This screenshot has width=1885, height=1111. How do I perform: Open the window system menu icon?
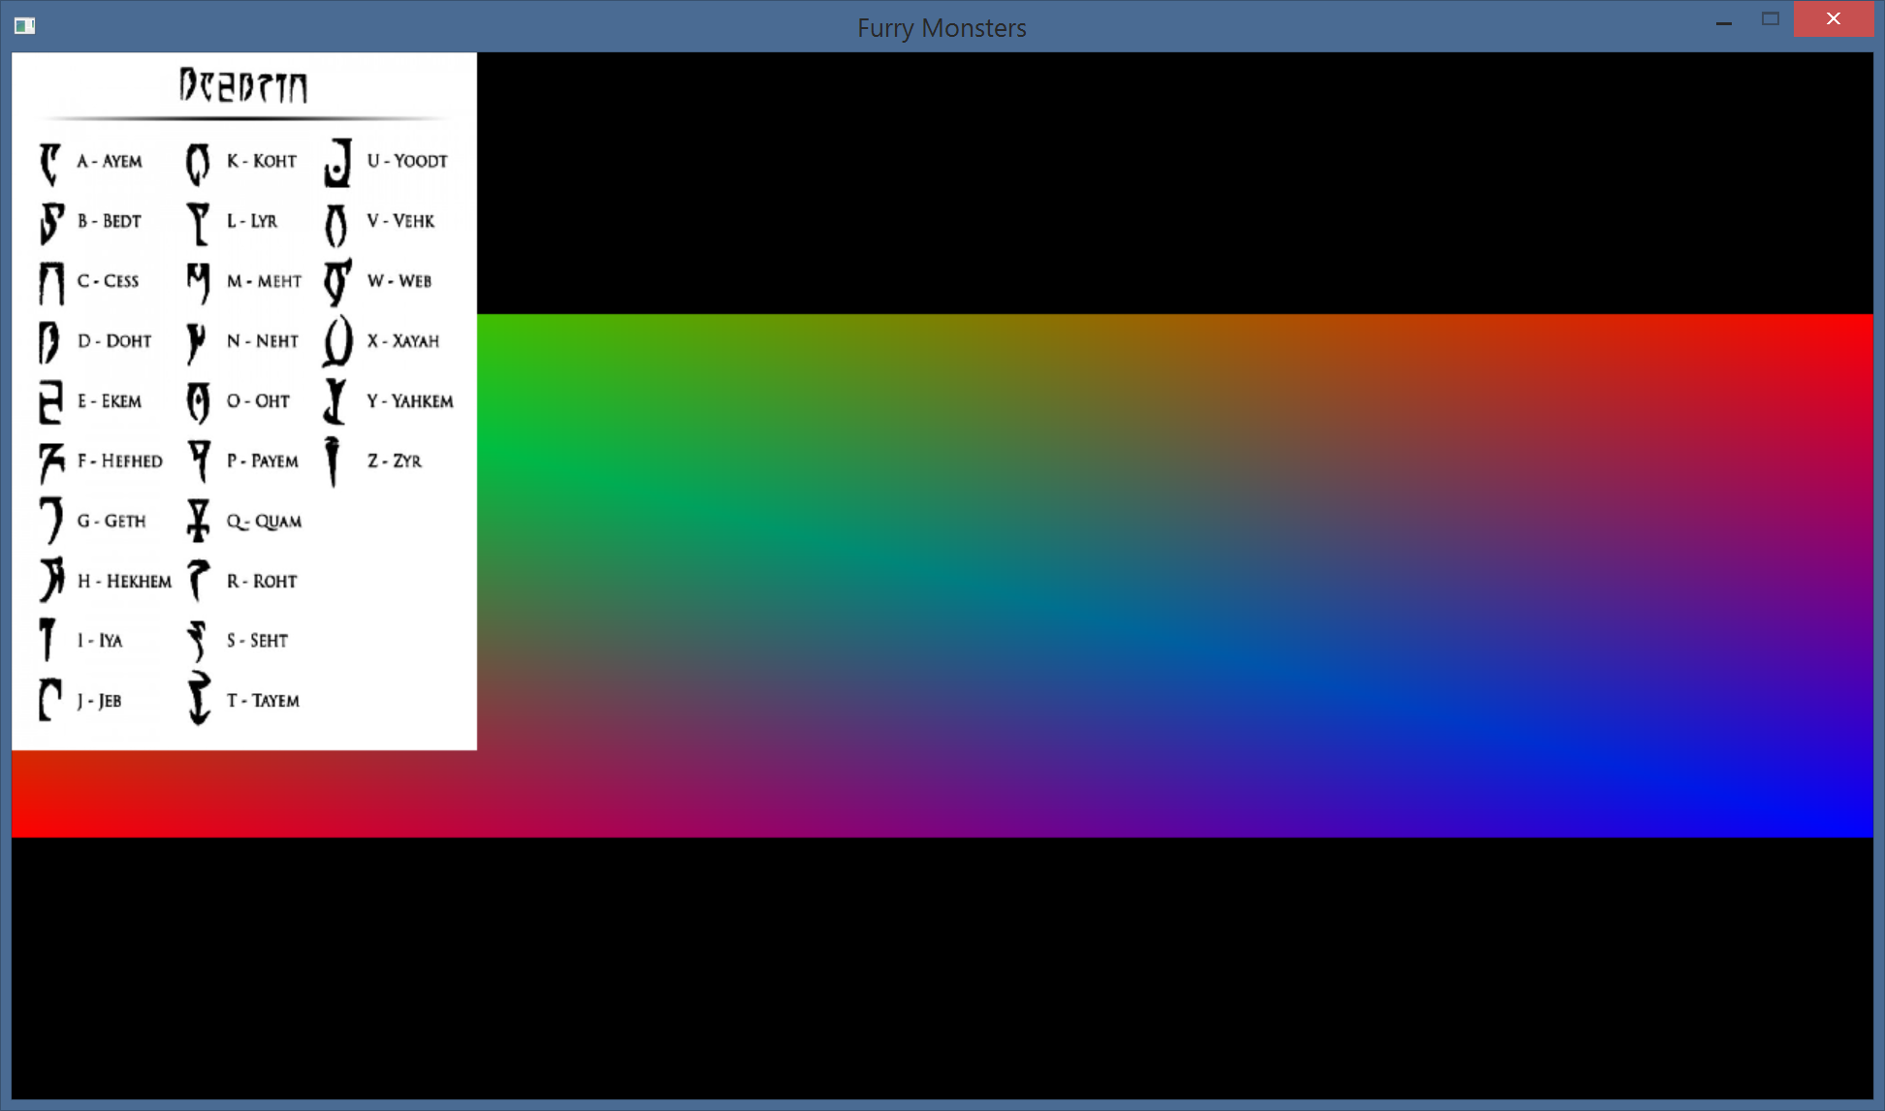point(25,26)
